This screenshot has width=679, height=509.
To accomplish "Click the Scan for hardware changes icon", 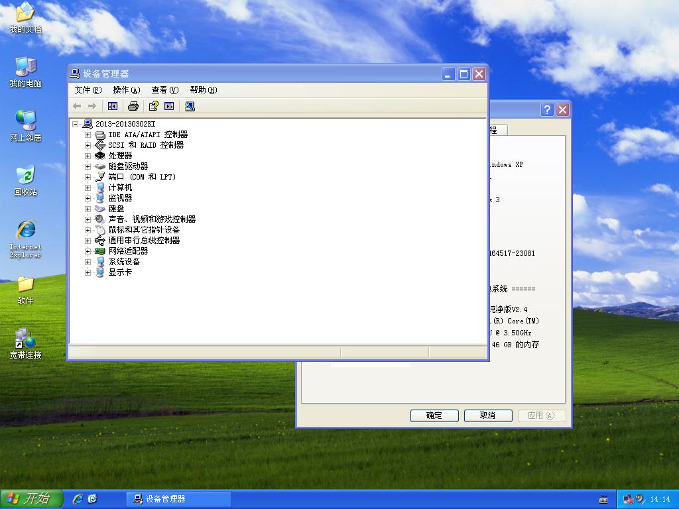I will 190,106.
